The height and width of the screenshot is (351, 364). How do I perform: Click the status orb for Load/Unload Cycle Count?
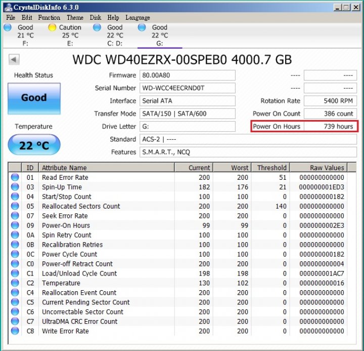pos(15,274)
